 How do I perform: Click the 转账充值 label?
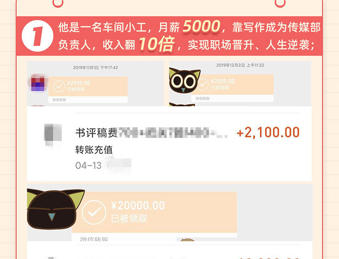pyautogui.click(x=94, y=150)
